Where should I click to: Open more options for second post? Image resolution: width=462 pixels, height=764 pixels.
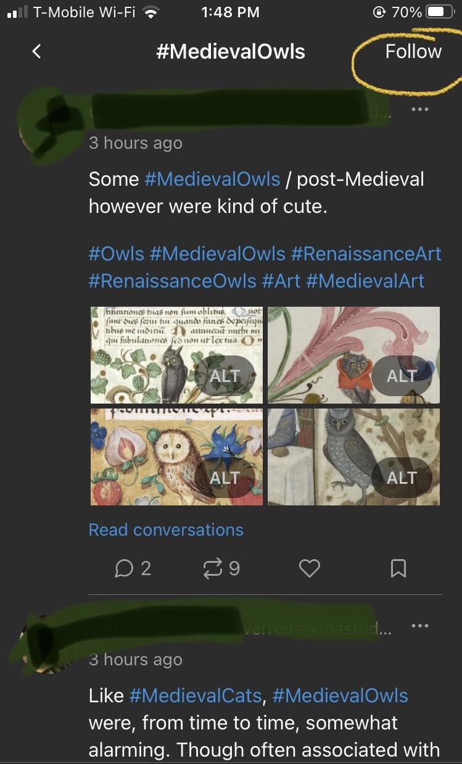tap(419, 626)
